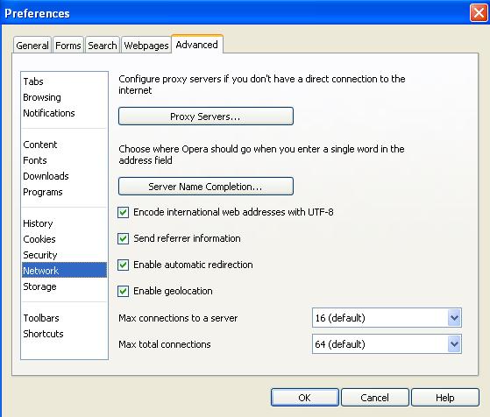Switch to the Search tab
The image size is (490, 417).
[103, 46]
